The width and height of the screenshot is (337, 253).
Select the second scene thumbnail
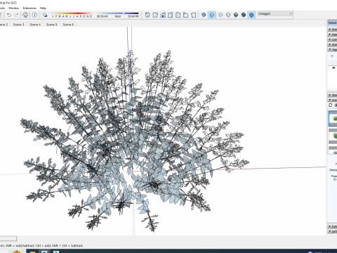pos(333,136)
